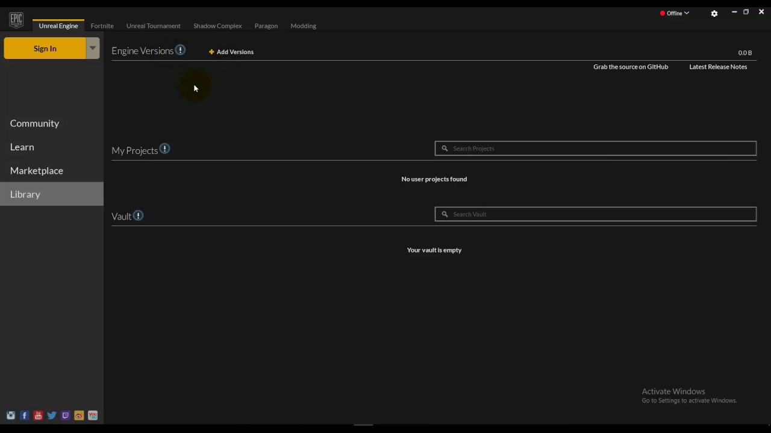Open the Youku social link icon
This screenshot has height=433, width=771.
click(93, 416)
